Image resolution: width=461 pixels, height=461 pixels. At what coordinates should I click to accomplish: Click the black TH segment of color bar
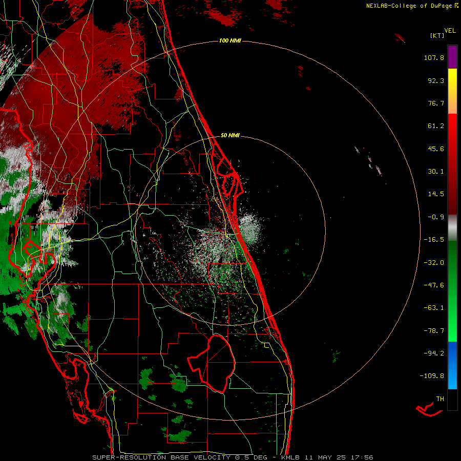[x=452, y=400]
